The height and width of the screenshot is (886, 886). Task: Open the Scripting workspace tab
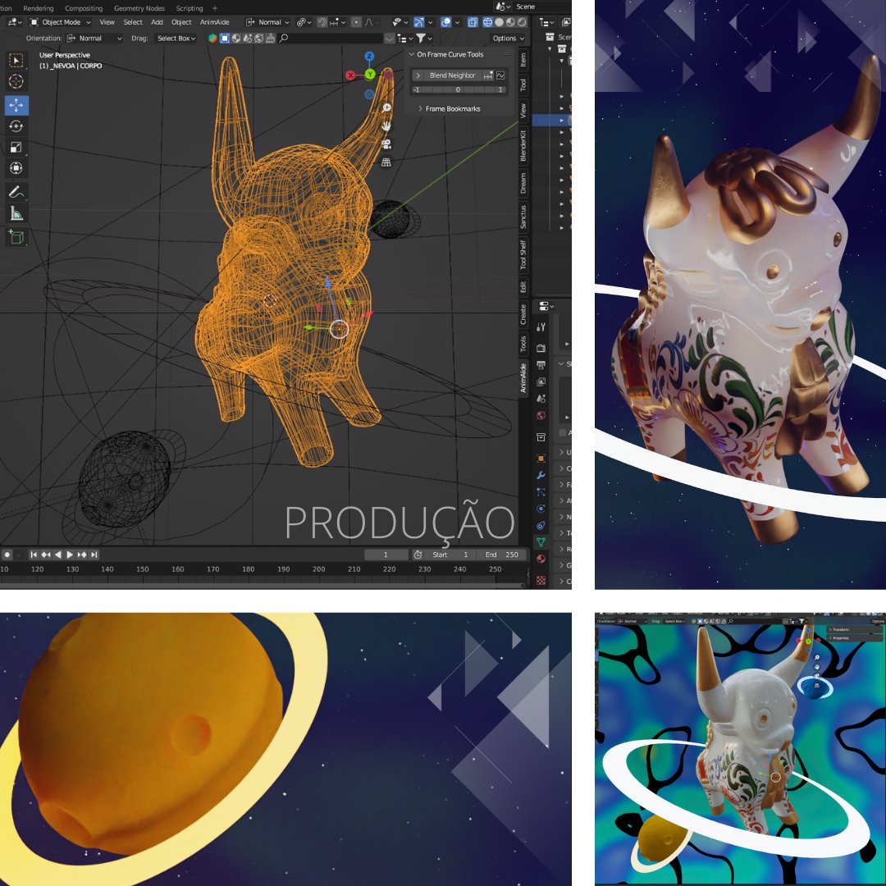point(190,8)
